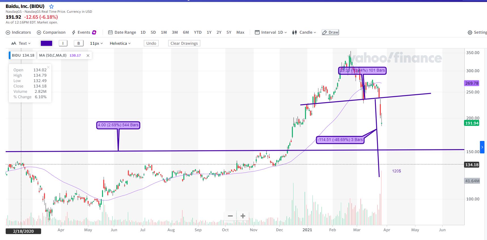Select the 5Y date range

click(229, 32)
